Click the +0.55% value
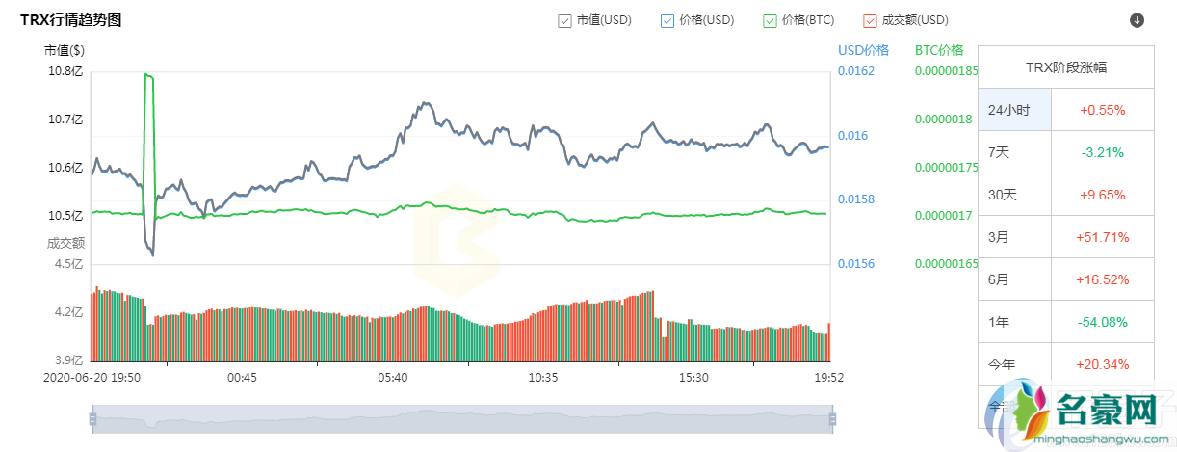Viewport: 1177px width, 452px height. (x=1103, y=110)
